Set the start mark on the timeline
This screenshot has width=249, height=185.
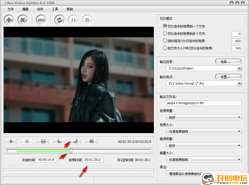click(59, 141)
